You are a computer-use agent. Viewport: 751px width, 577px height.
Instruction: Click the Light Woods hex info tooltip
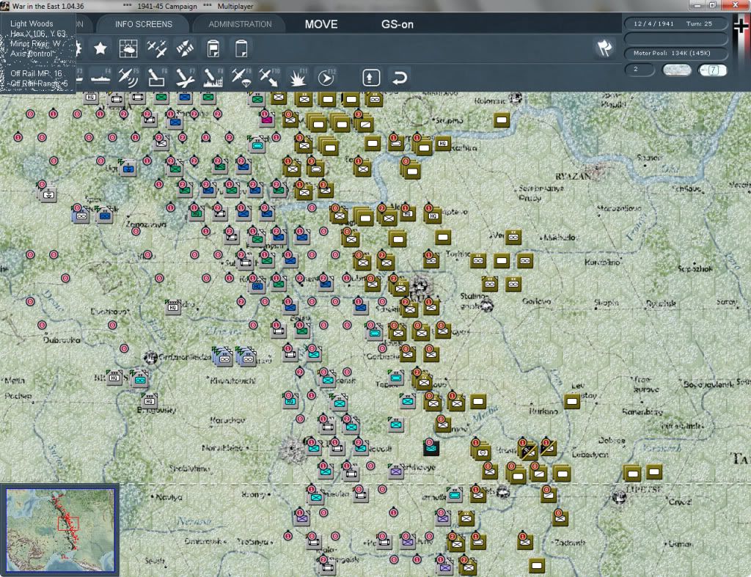click(38, 53)
